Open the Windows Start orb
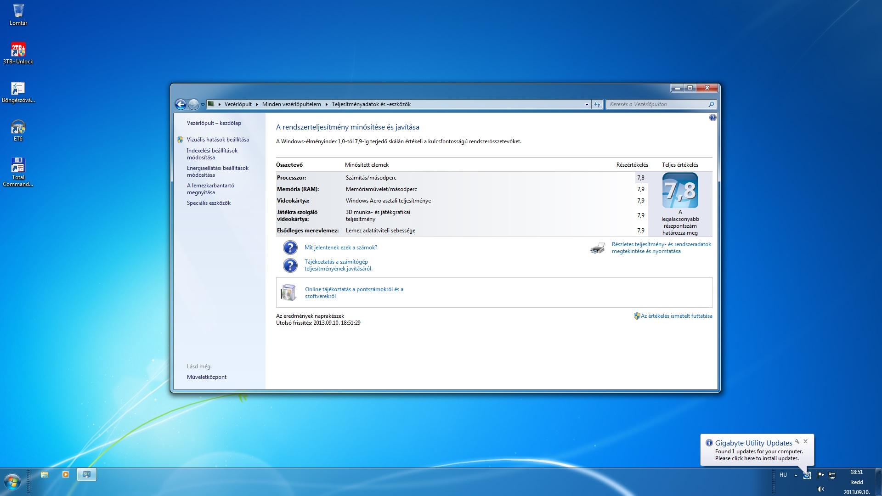This screenshot has height=496, width=882. (x=12, y=482)
